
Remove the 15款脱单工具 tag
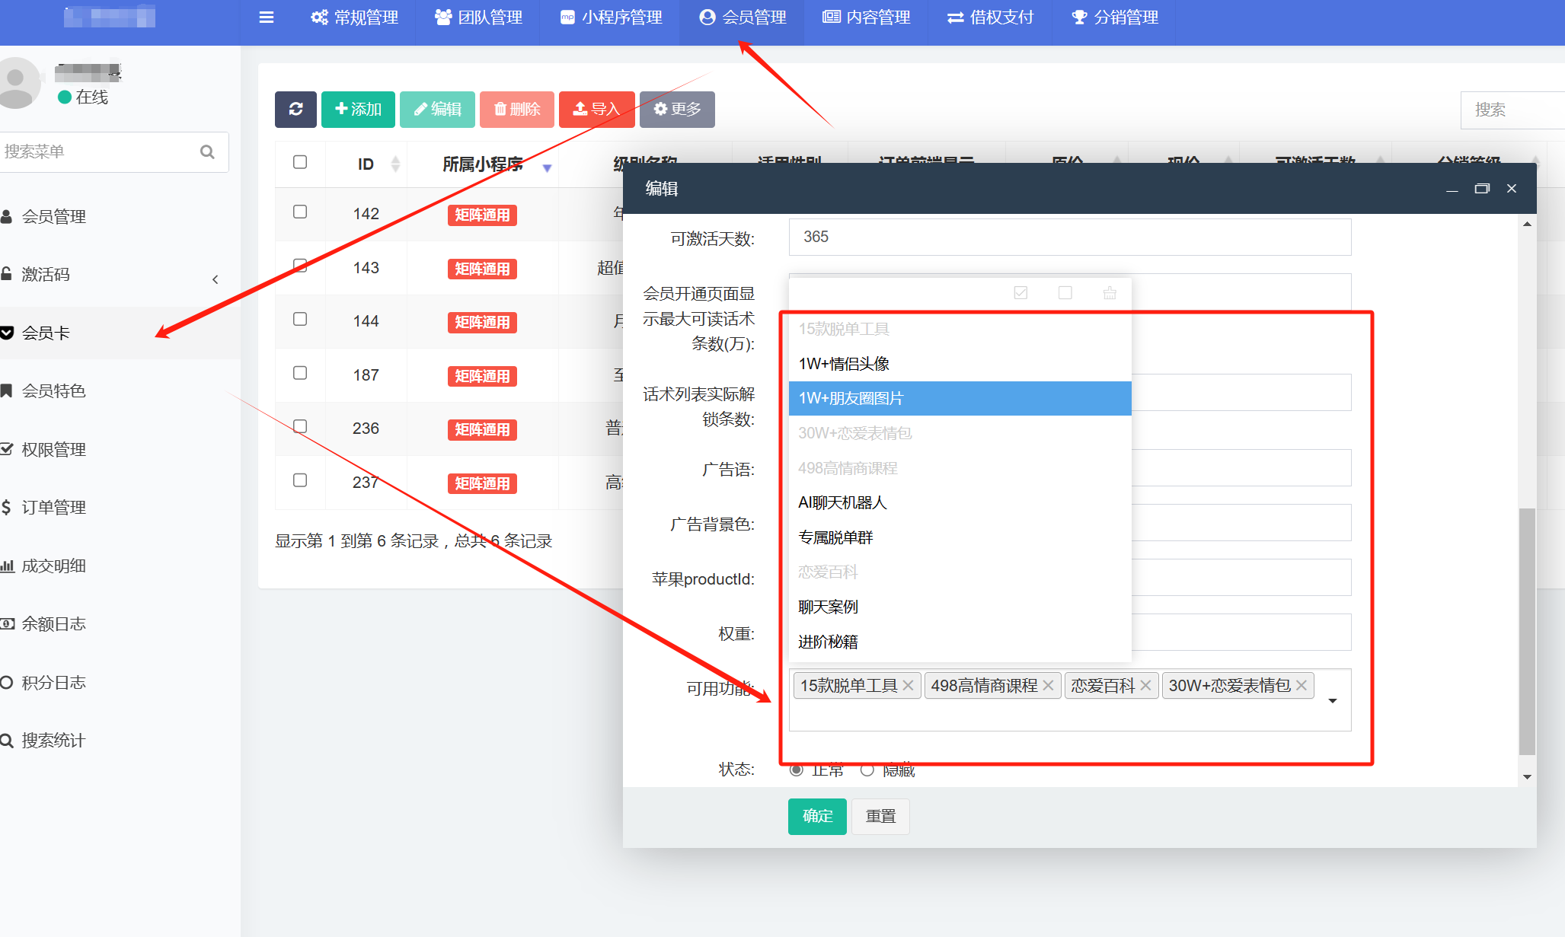(908, 686)
